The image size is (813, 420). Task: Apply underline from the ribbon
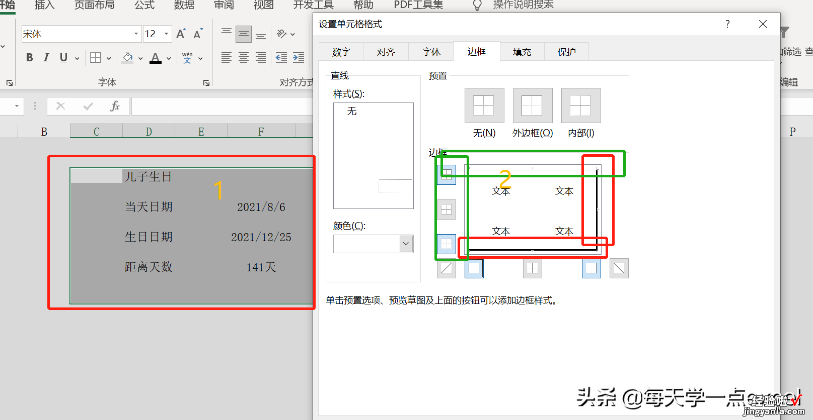63,58
